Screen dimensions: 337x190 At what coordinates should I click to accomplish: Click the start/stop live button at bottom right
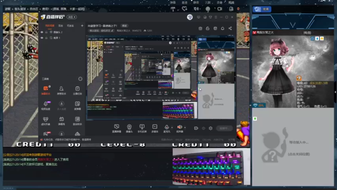pyautogui.click(x=224, y=128)
